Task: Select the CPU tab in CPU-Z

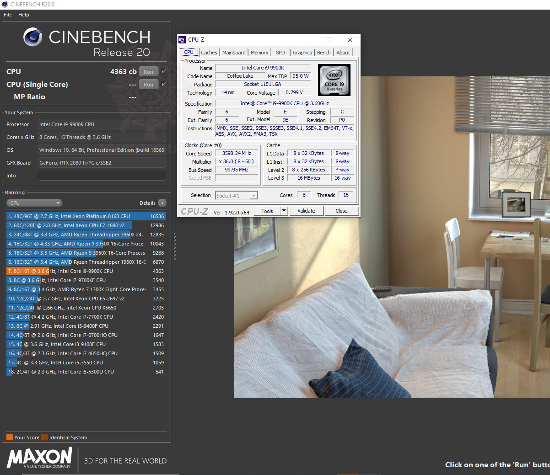Action: pos(189,53)
